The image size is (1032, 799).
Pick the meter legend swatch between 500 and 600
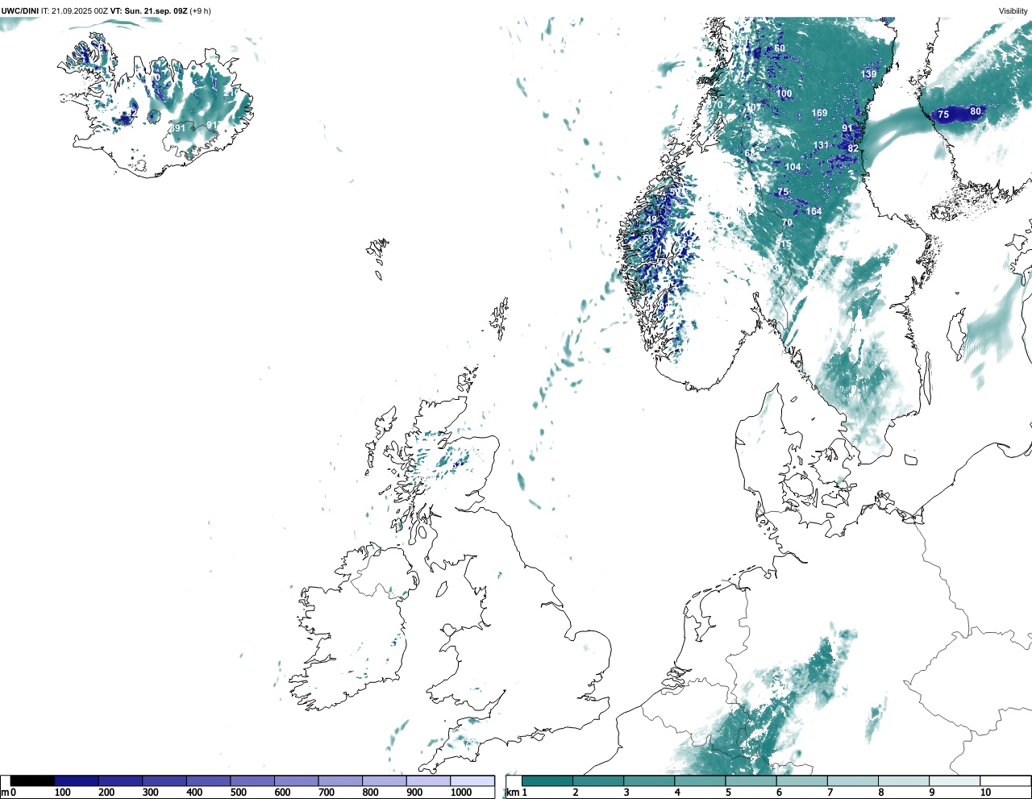point(252,780)
